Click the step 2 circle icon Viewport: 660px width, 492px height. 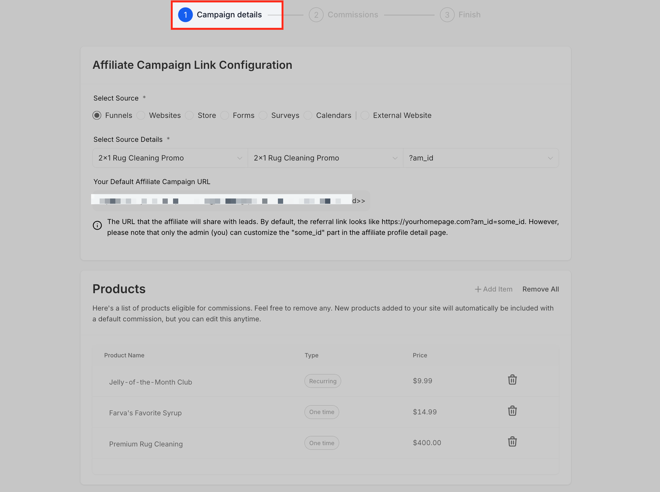[316, 15]
